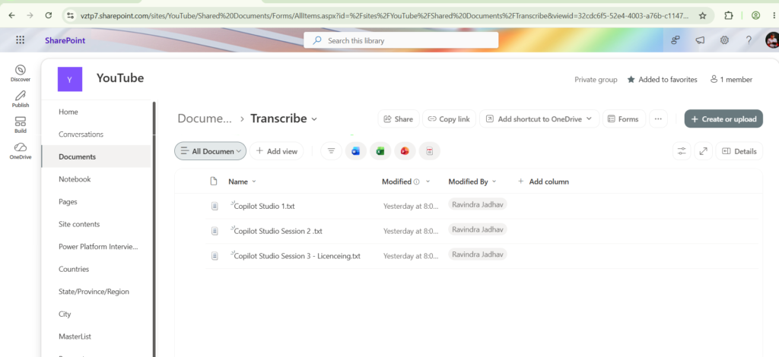Open Conversations in site navigation
The height and width of the screenshot is (357, 779).
point(81,134)
